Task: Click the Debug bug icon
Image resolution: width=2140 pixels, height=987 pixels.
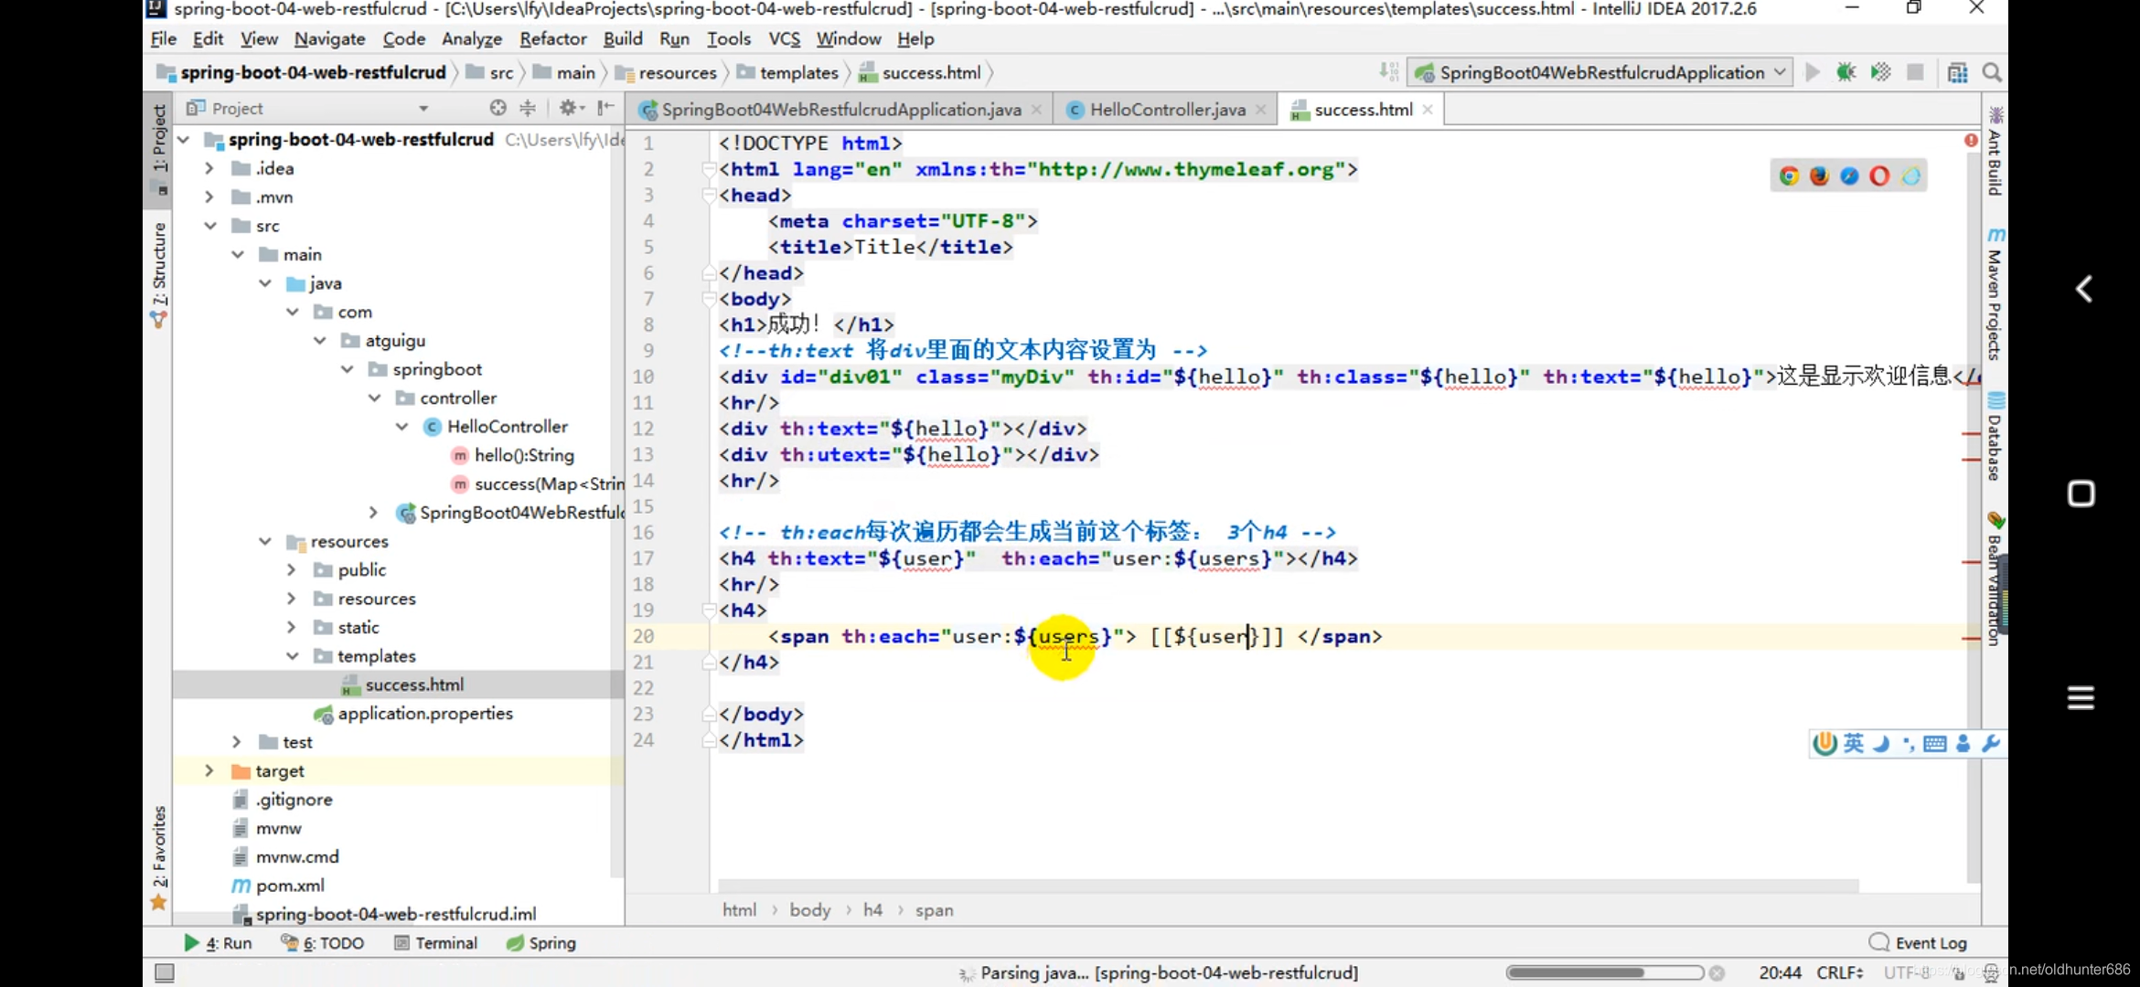Action: [1846, 72]
